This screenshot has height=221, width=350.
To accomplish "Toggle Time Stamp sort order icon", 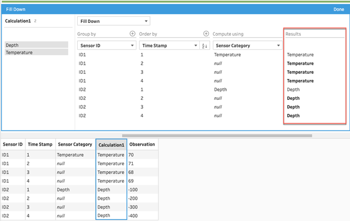I will pyautogui.click(x=205, y=46).
